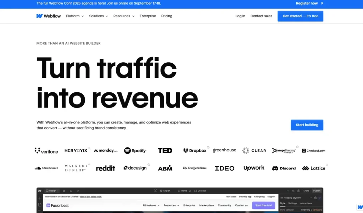Screen dimensions: 363x213
Task: Click the three-dots icon beside Heading Style H1
Action: pos(311,198)
